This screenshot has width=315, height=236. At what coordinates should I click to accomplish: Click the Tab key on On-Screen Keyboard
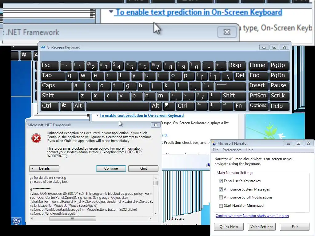pyautogui.click(x=53, y=76)
